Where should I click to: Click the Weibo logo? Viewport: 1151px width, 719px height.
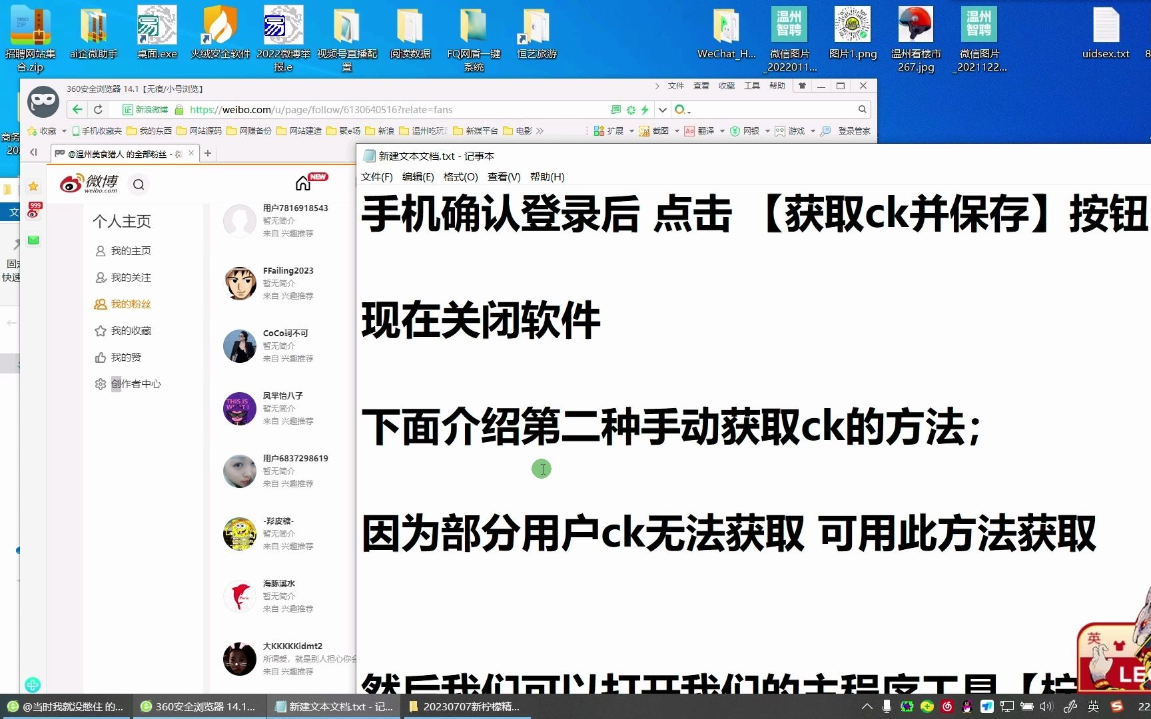coord(89,184)
